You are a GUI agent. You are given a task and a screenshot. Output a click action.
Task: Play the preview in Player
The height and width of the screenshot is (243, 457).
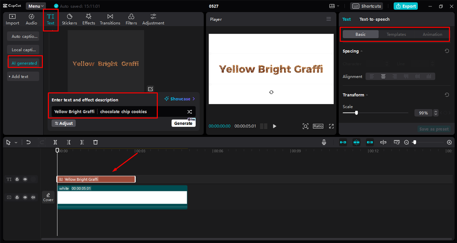point(275,126)
